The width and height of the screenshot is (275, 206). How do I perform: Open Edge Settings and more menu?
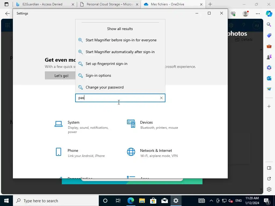tap(258, 14)
